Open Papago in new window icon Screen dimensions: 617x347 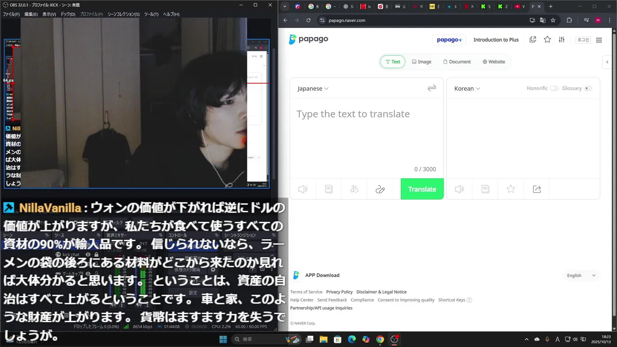(533, 40)
